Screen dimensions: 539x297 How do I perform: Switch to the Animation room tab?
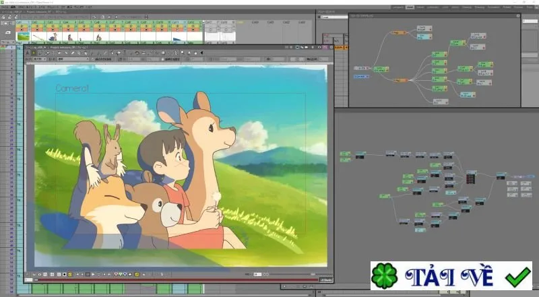pos(494,7)
